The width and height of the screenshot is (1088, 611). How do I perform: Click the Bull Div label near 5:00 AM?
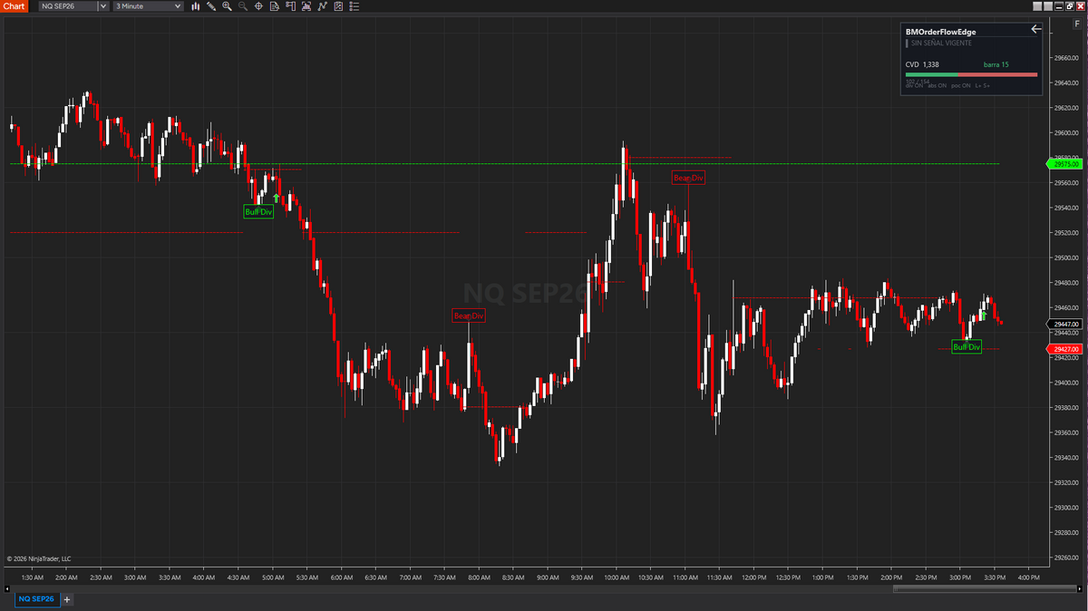258,212
